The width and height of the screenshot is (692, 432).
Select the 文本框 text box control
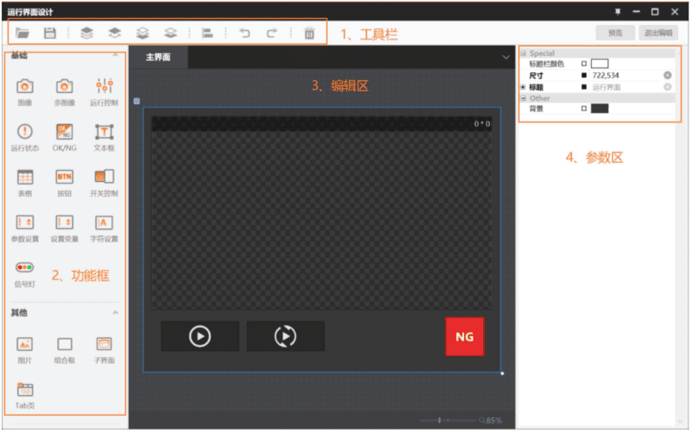tap(105, 137)
